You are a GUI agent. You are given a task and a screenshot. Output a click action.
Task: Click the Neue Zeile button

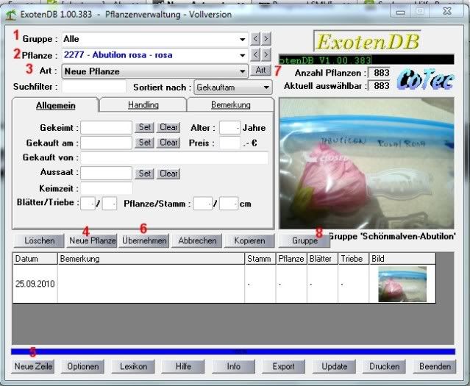[34, 366]
